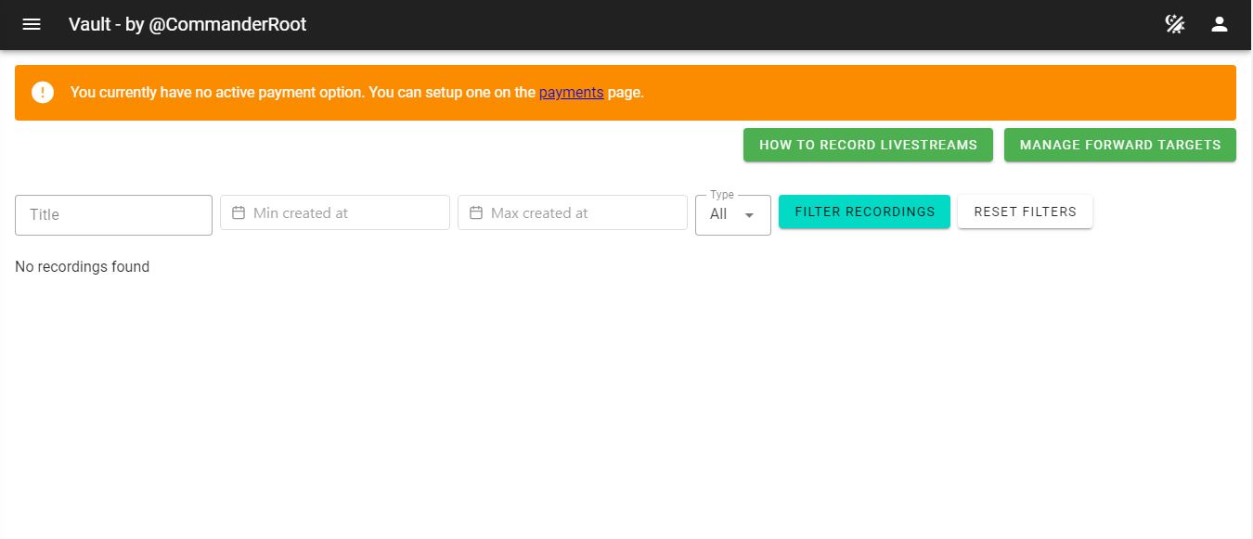The image size is (1253, 539).
Task: Open the Min created at date field
Action: tap(335, 212)
